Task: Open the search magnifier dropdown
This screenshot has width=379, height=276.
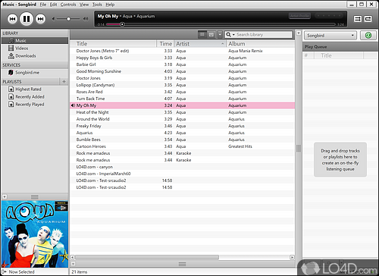Action: (230, 34)
